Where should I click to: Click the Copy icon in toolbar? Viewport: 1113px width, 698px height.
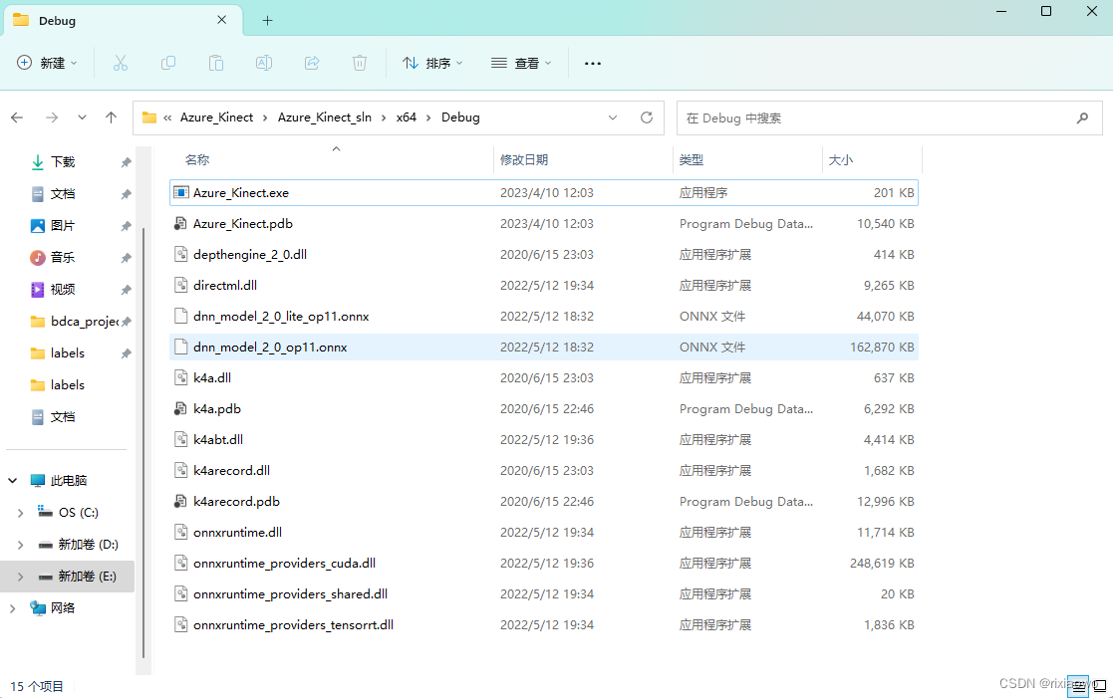pyautogui.click(x=168, y=63)
